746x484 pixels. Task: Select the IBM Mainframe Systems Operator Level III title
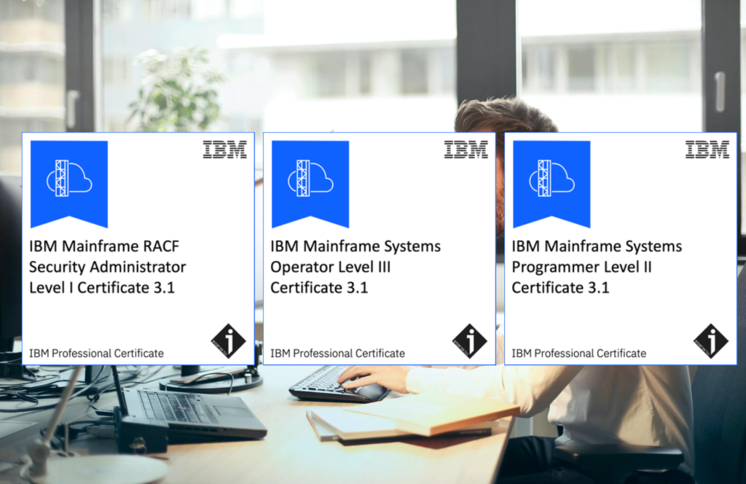tap(356, 267)
